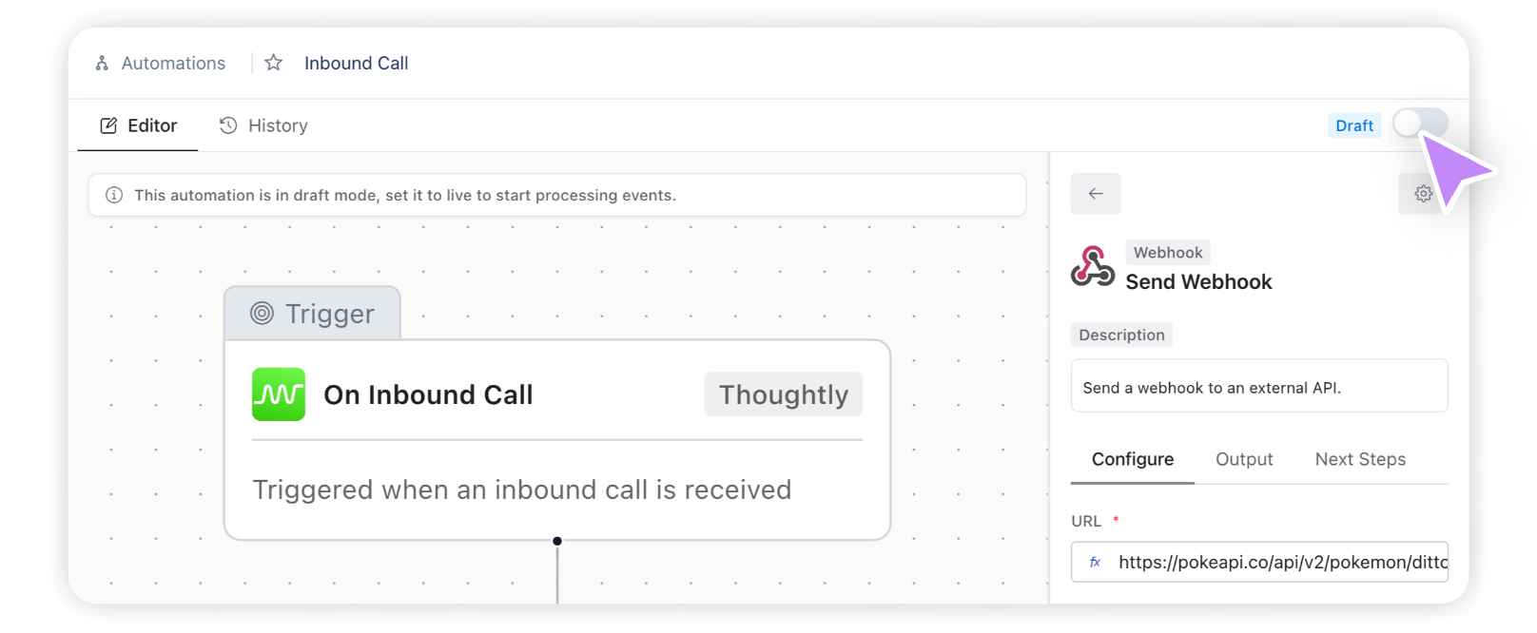Go back using the left arrow button
This screenshot has height=633, width=1537.
pos(1096,193)
